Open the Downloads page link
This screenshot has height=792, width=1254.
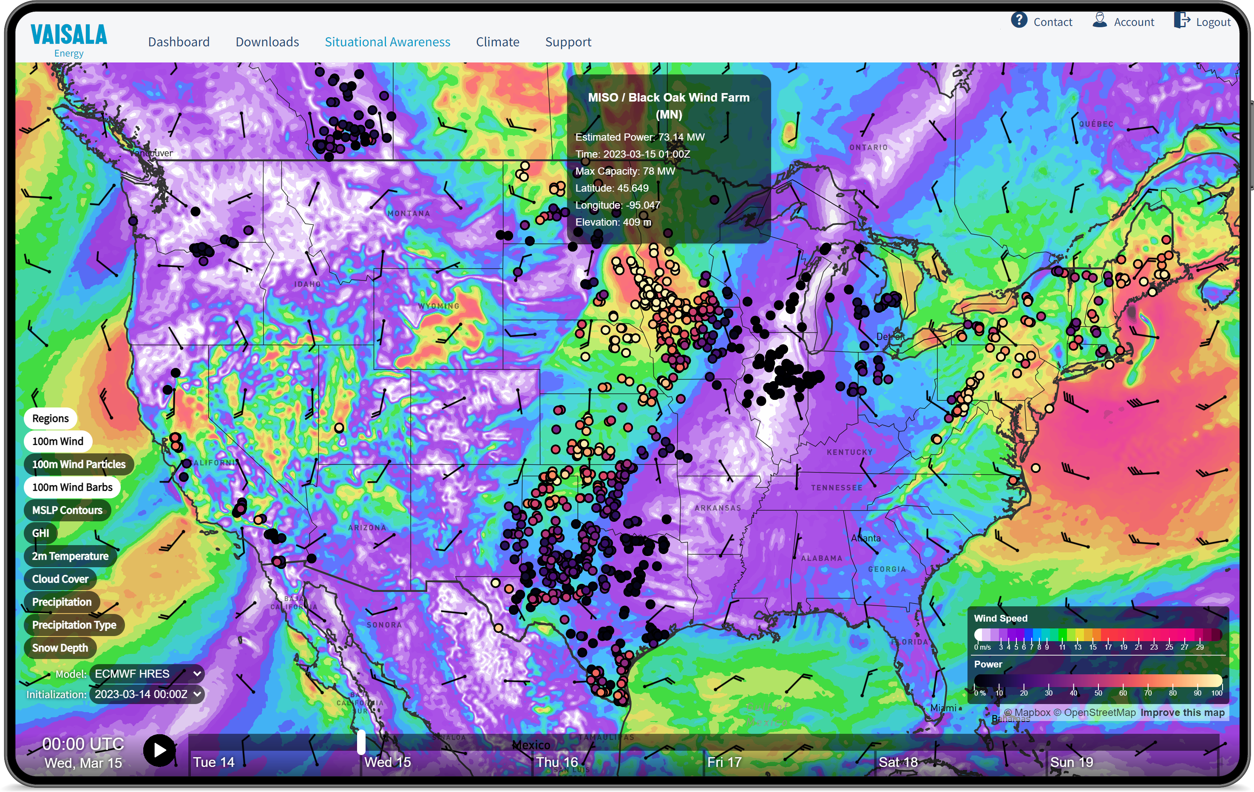point(267,42)
